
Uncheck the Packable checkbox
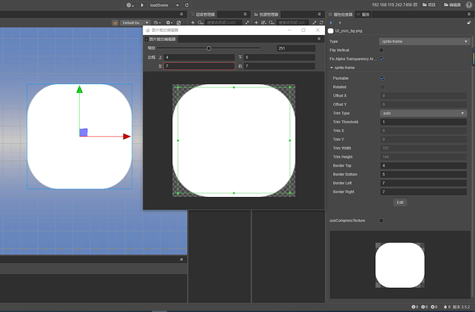click(382, 79)
